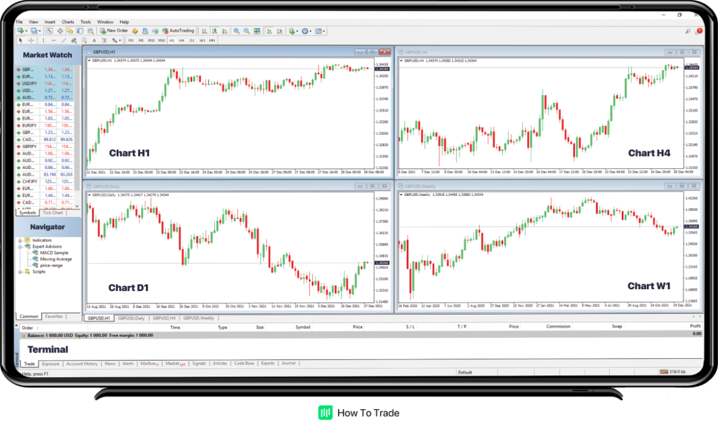Open the Charts menu
This screenshot has height=433, width=718.
(x=68, y=21)
